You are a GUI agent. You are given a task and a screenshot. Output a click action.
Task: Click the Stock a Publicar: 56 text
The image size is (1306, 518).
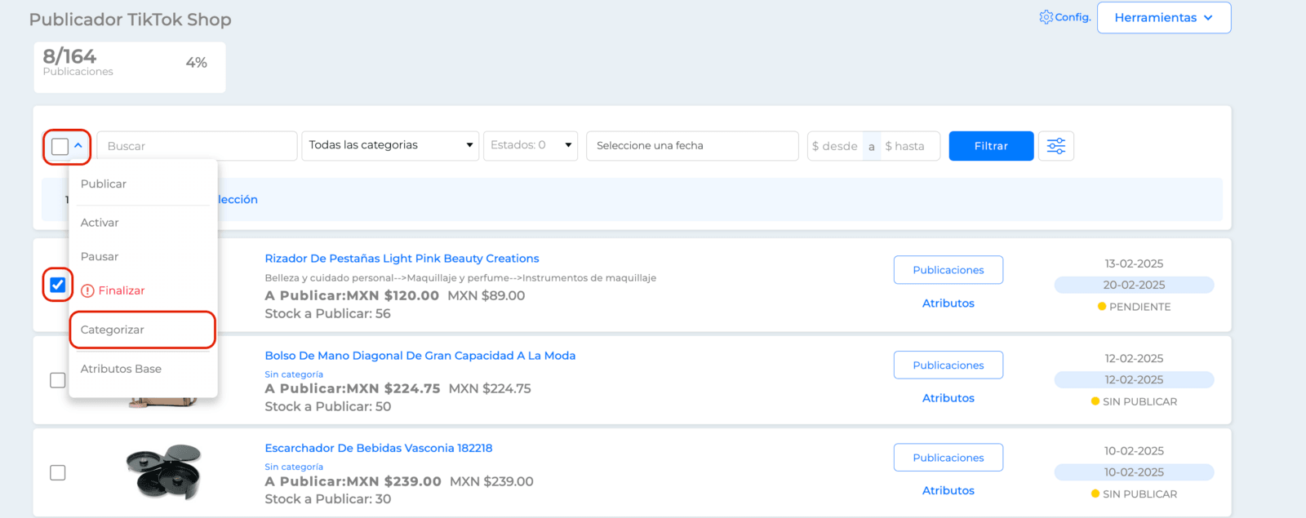pyautogui.click(x=327, y=314)
